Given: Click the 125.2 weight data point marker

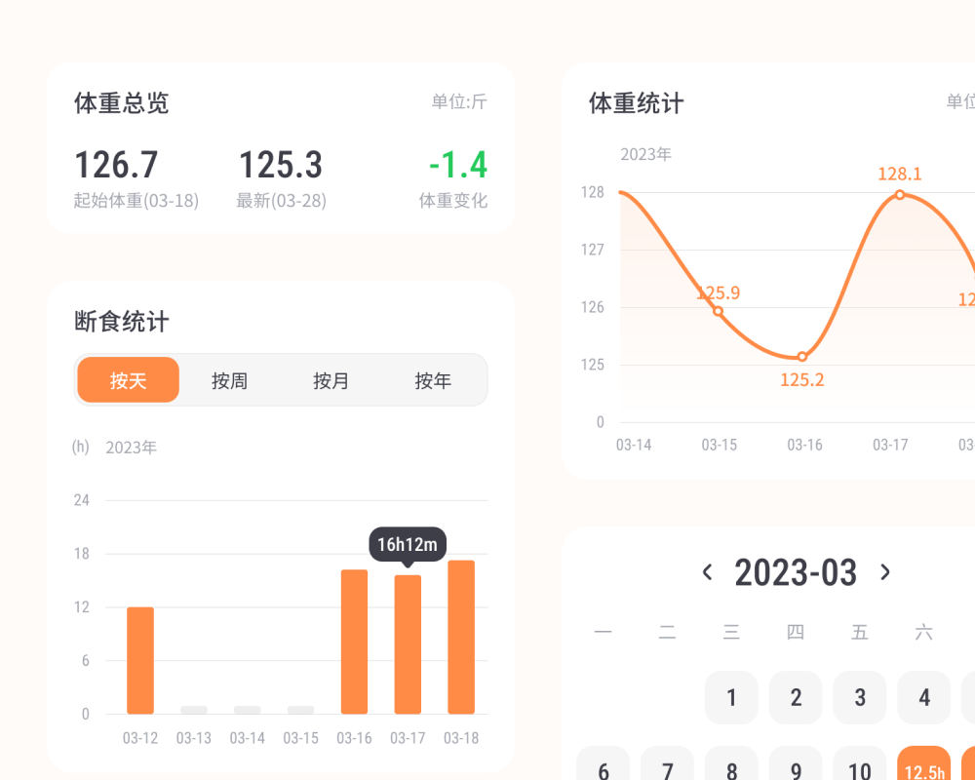Looking at the screenshot, I should point(800,357).
